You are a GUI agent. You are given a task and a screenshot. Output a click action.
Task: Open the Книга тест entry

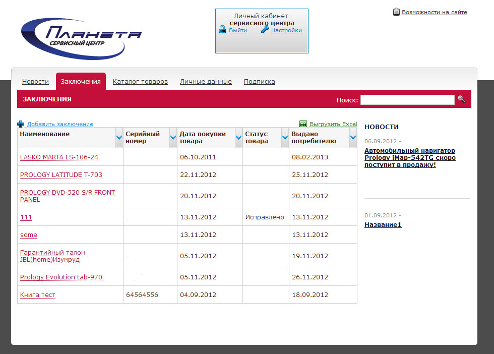[37, 294]
